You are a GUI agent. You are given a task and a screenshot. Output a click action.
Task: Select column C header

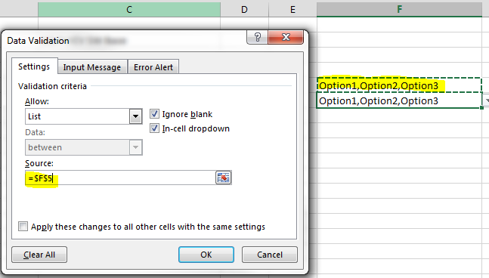click(129, 9)
